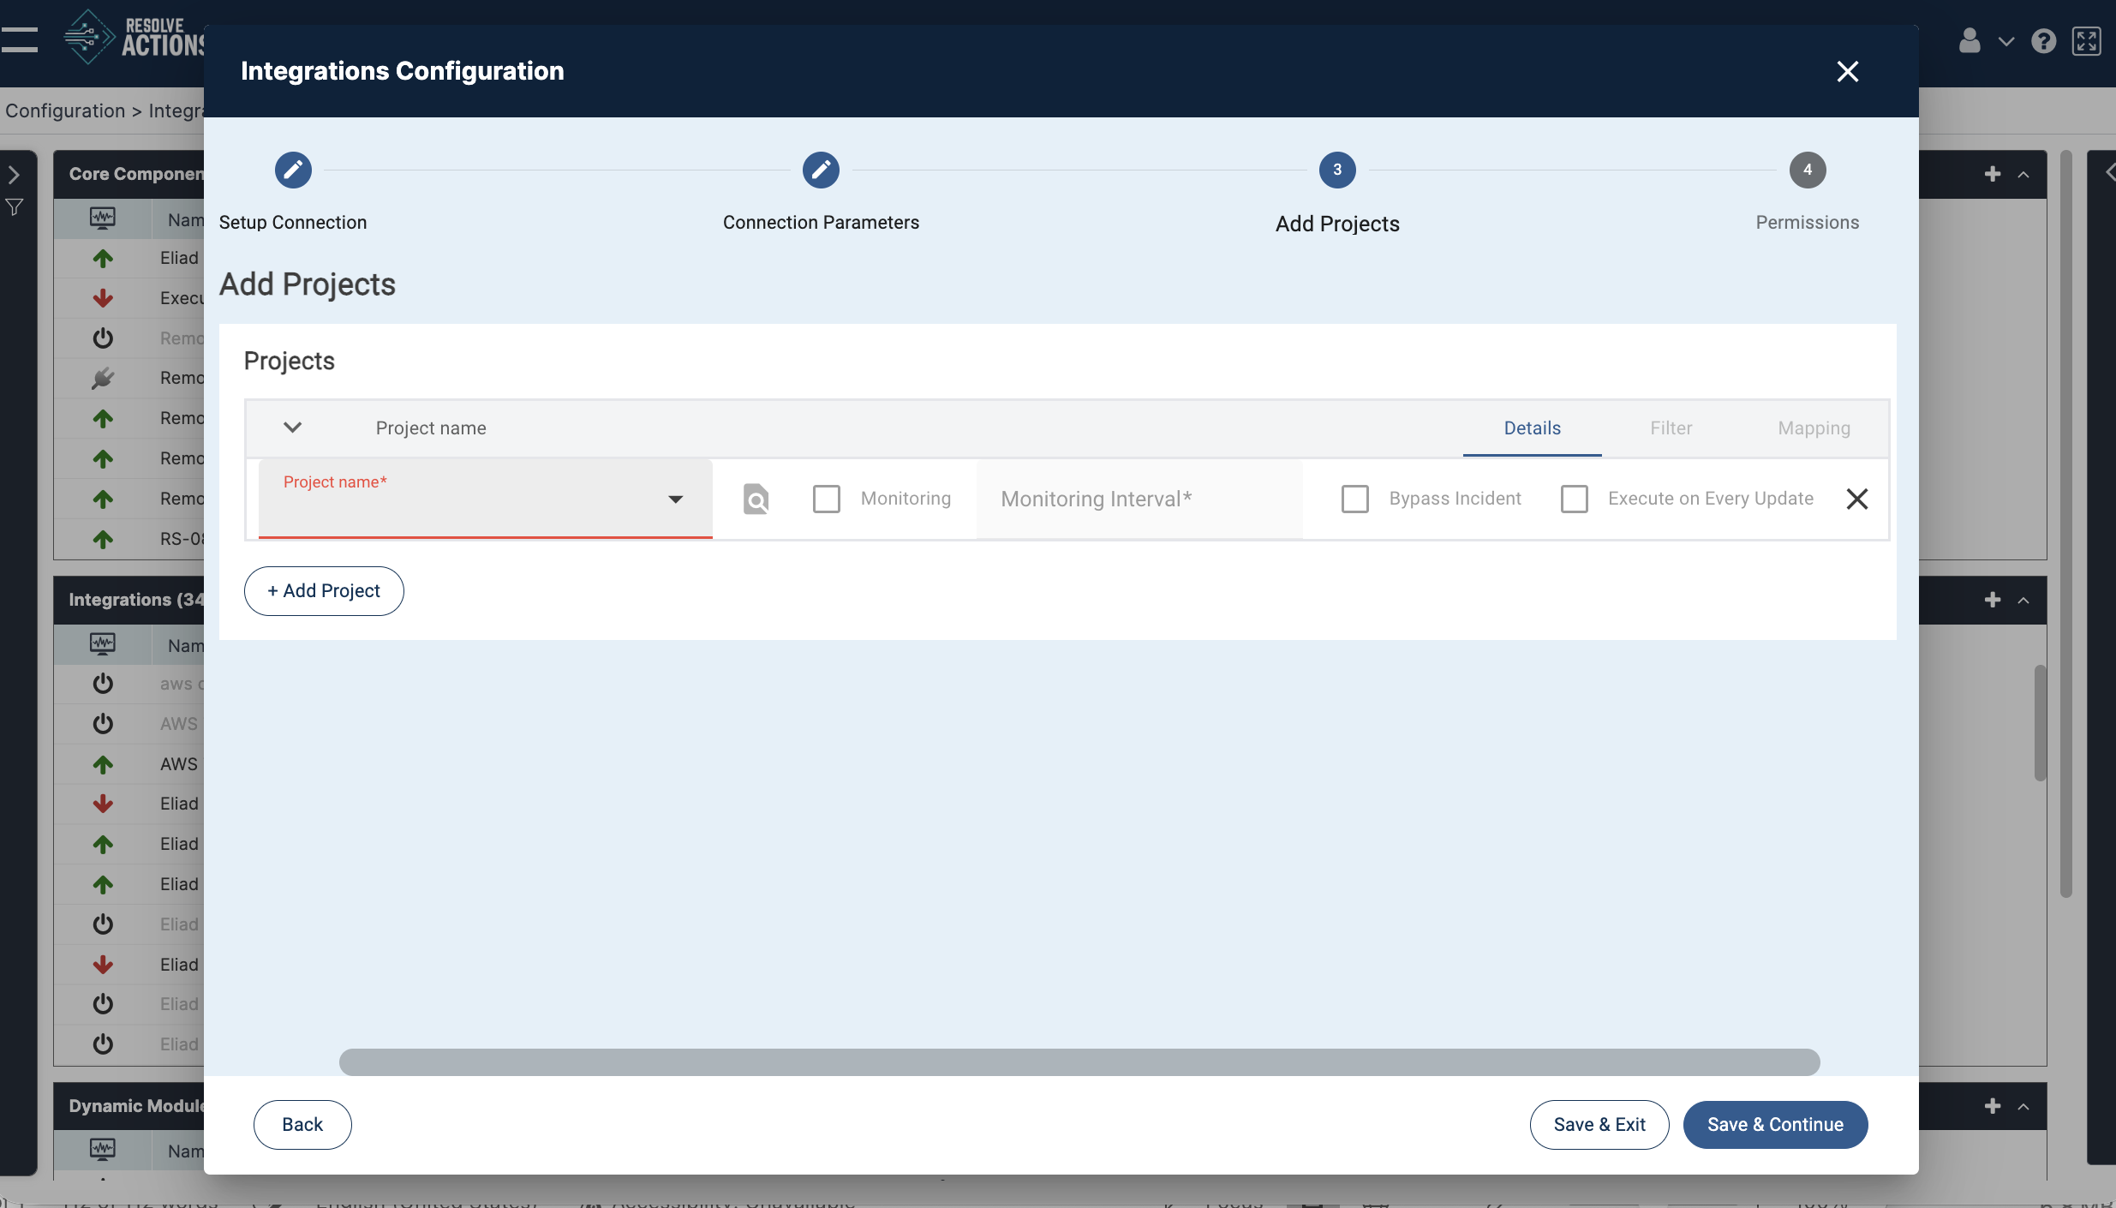
Task: Click Save & Continue button
Action: pos(1775,1124)
